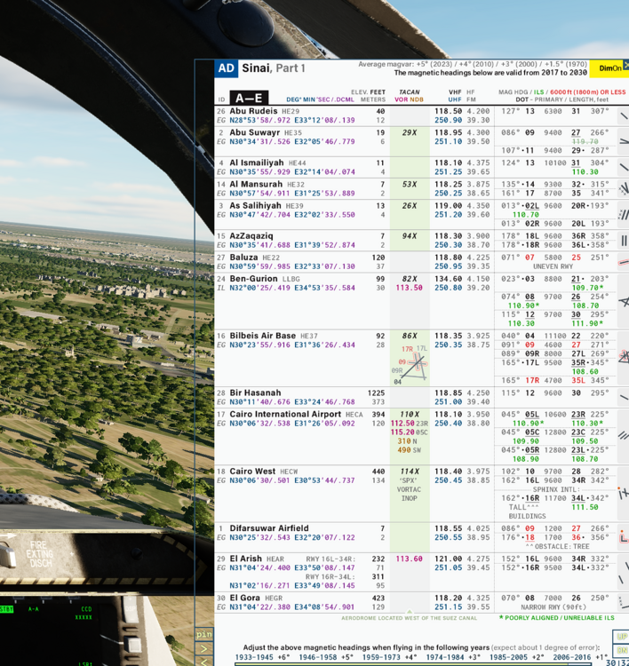This screenshot has height=666, width=629.
Task: Select the A—E section tab
Action: point(248,99)
